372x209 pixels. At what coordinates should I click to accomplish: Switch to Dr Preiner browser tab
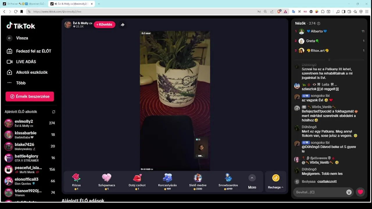point(24,4)
